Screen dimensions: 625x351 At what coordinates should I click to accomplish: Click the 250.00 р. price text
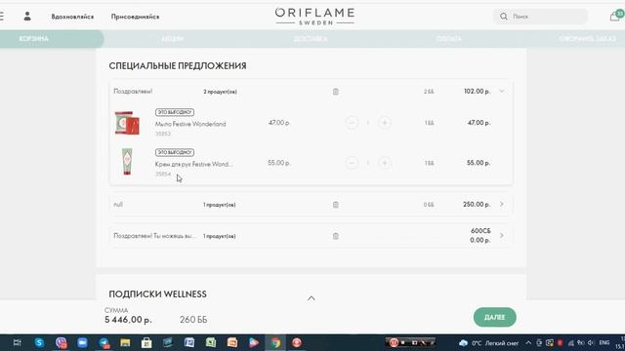click(x=477, y=204)
